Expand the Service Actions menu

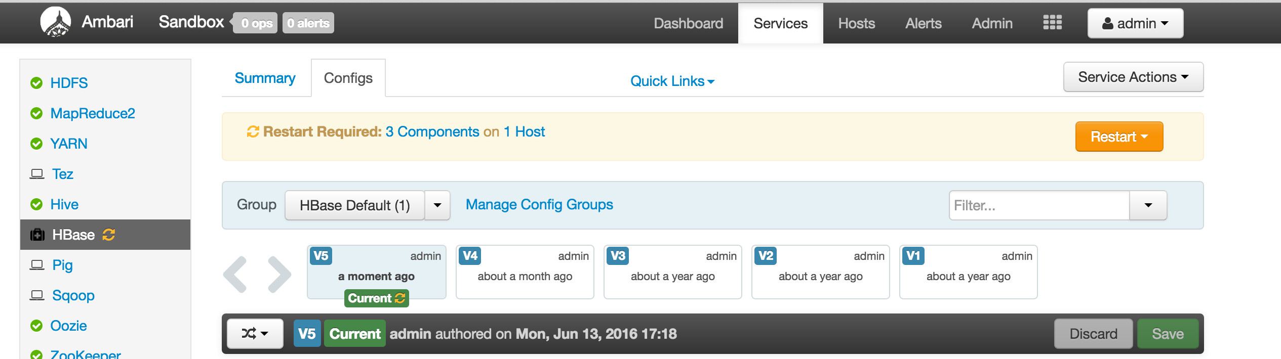[x=1133, y=77]
